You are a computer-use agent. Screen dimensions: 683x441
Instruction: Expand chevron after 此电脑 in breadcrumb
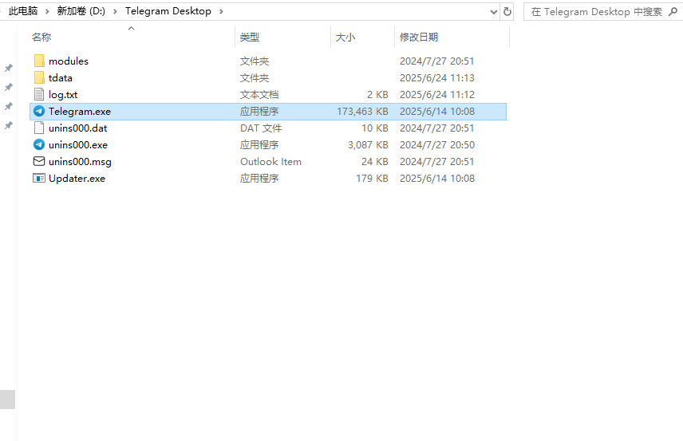pyautogui.click(x=48, y=11)
